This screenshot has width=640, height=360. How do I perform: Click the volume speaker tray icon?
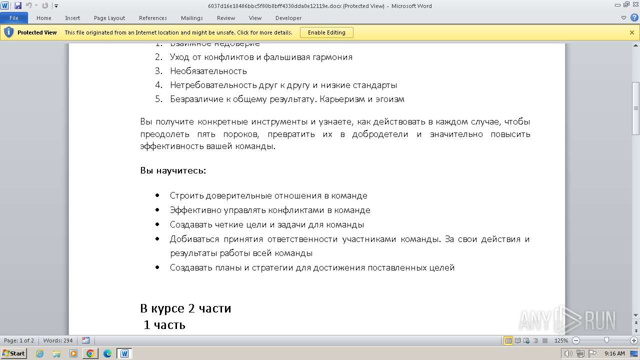568,353
